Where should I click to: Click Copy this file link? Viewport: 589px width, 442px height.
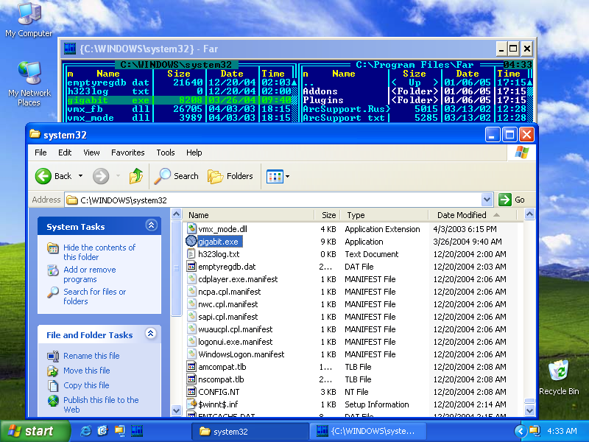pyautogui.click(x=86, y=385)
